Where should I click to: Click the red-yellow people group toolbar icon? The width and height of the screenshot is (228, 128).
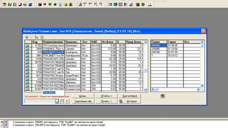click(138, 5)
